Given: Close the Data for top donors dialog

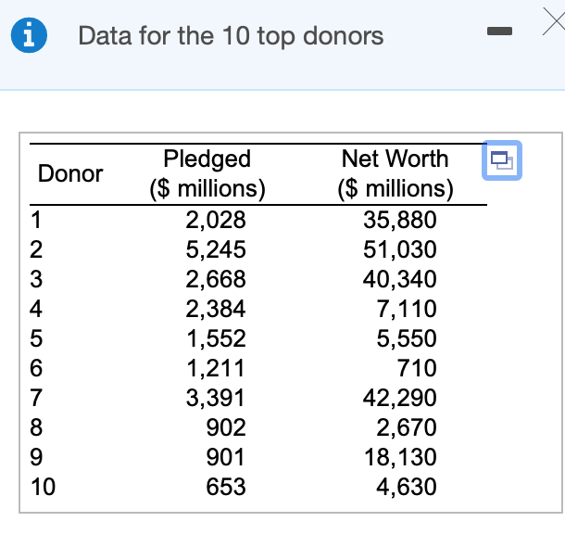Looking at the screenshot, I should coord(554,22).
